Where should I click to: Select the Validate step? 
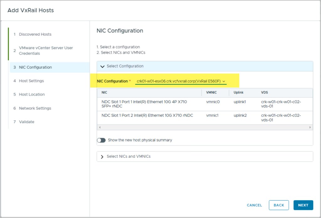(x=27, y=122)
